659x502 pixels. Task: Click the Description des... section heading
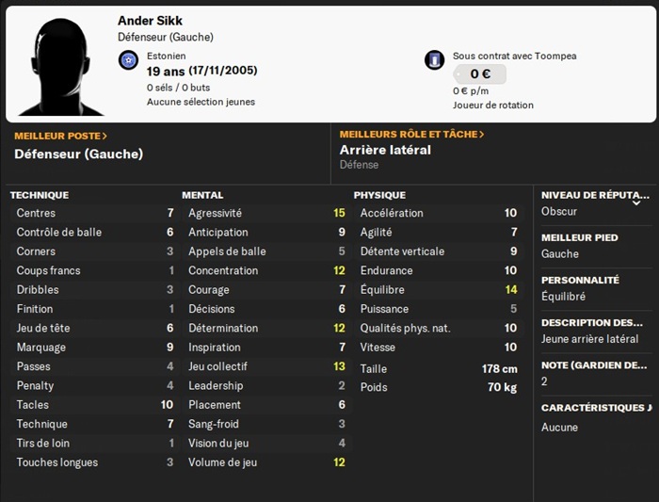pyautogui.click(x=593, y=322)
